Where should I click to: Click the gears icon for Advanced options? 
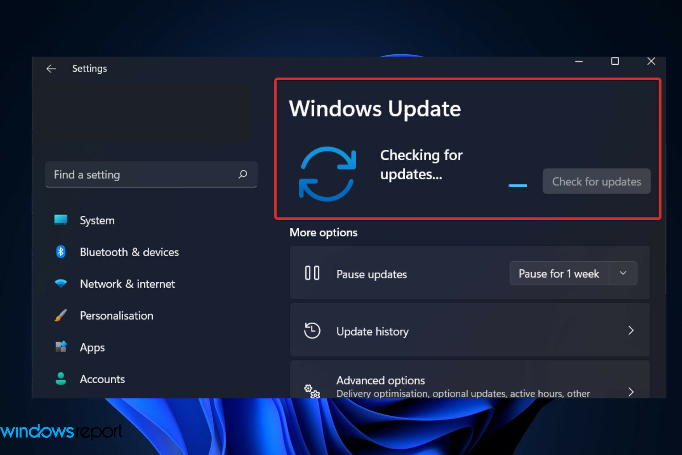[x=312, y=391]
